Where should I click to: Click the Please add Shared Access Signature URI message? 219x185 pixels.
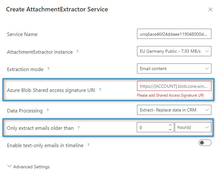170,95
